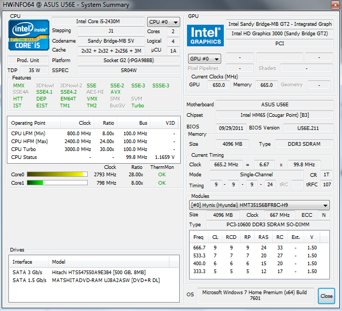Click the PC3-10600 DDR3 SDRAM SO-DIMM field
Screen dimensions: 342x311
(x=268, y=225)
